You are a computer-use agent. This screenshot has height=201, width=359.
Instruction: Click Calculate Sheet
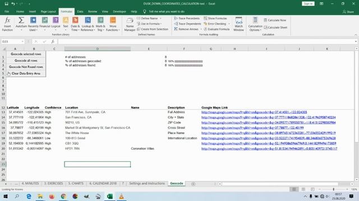pyautogui.click(x=275, y=27)
